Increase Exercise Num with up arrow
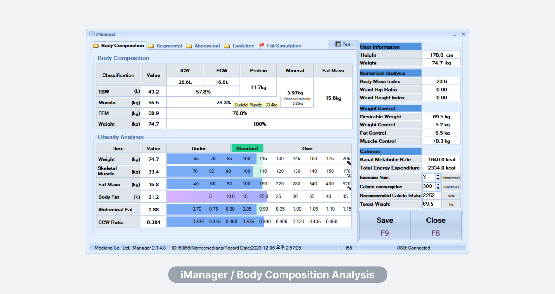555x294 pixels. [438, 175]
